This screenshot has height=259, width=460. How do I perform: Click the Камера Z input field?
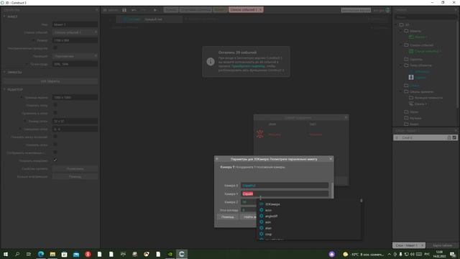pos(249,202)
